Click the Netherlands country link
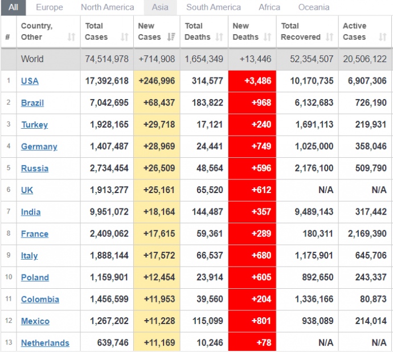 pos(45,343)
